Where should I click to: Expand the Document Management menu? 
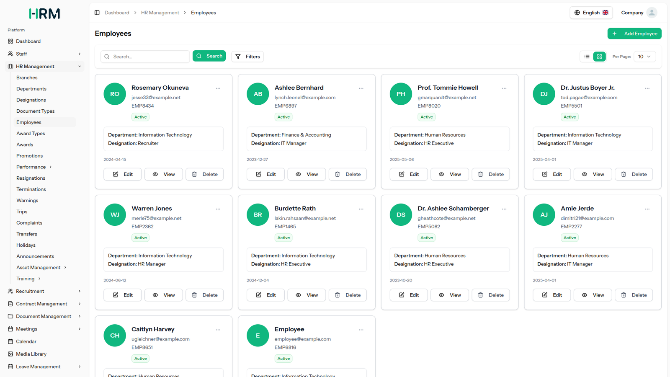[x=44, y=316]
